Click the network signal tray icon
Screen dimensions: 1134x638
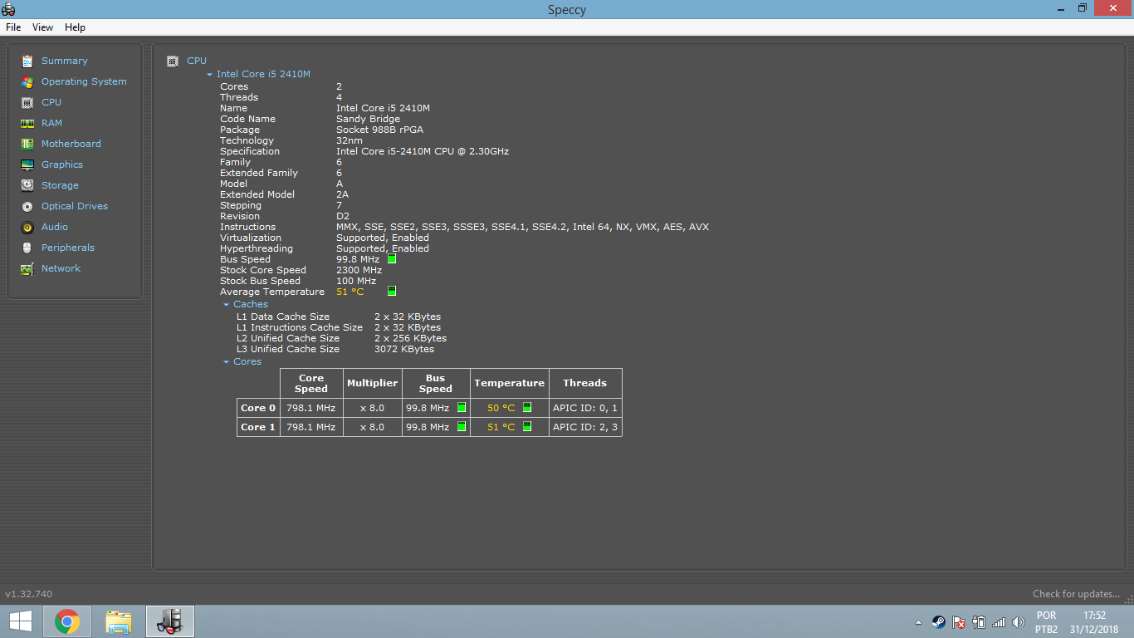[x=999, y=622]
